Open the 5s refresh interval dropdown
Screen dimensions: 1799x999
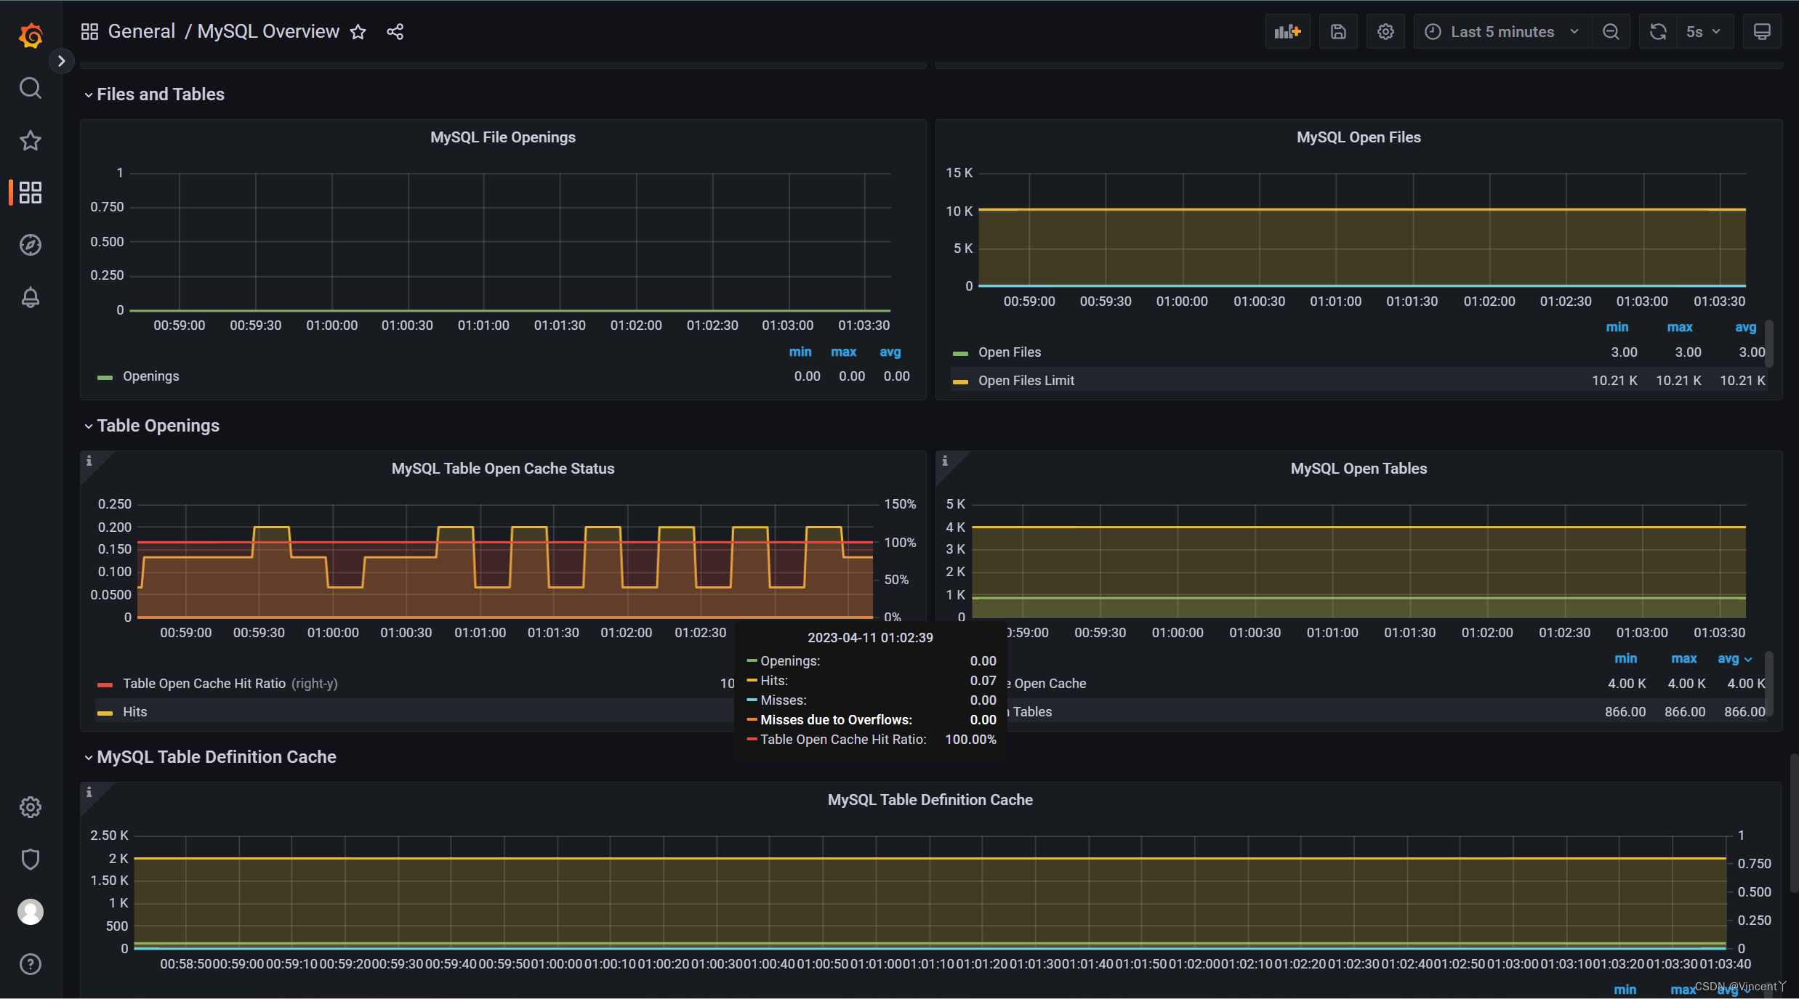[1705, 32]
